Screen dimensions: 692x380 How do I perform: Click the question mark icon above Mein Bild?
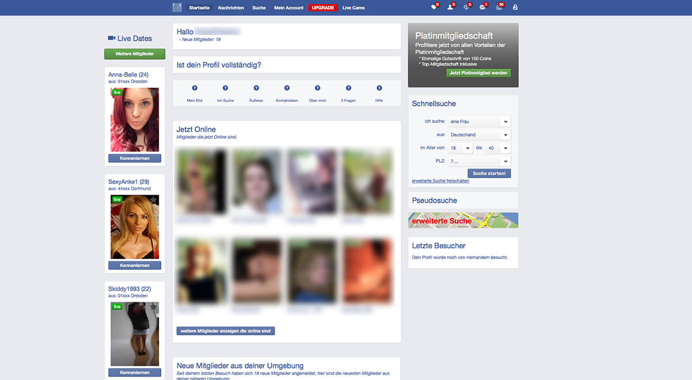tap(194, 88)
